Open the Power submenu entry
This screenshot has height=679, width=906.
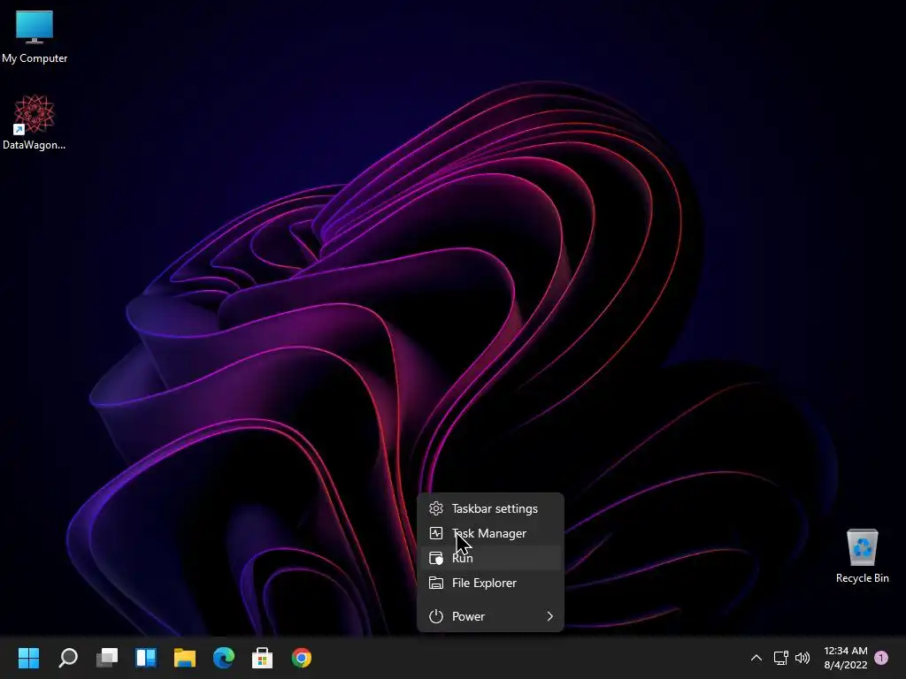pos(490,616)
